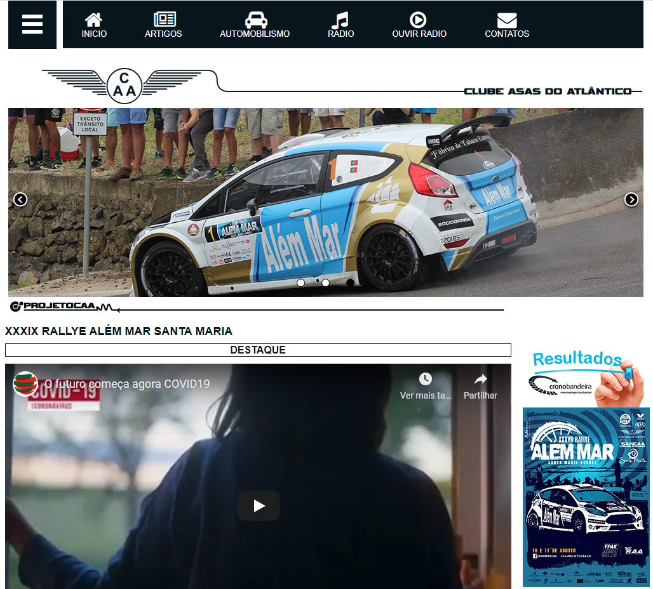Select the third carousel dot indicator
Screen dimensions: 653x589
click(350, 282)
